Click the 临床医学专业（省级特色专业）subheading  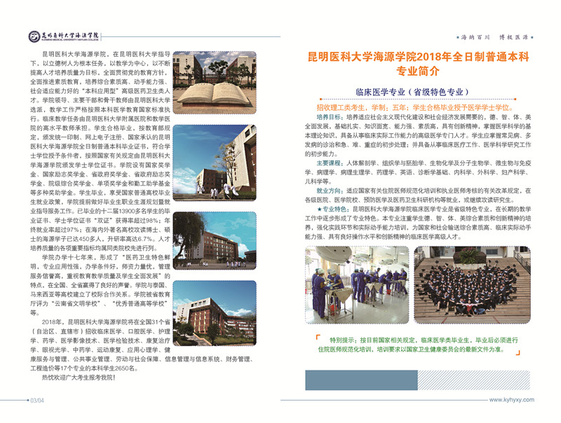(x=417, y=92)
